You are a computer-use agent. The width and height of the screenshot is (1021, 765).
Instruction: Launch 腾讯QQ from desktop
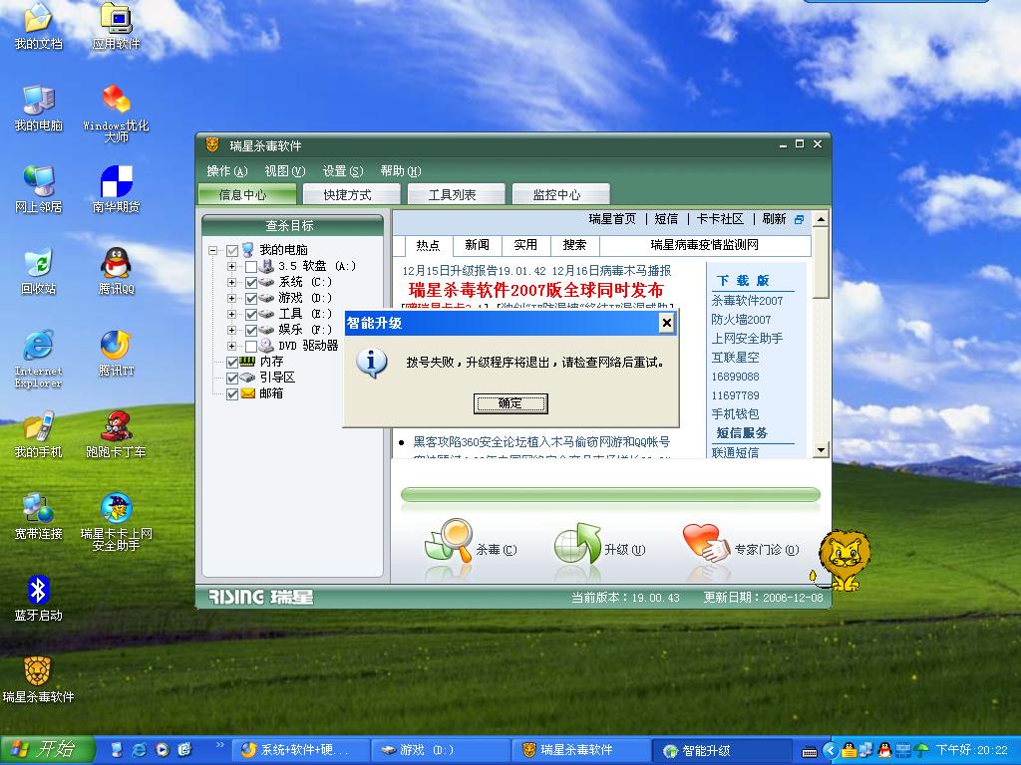(116, 272)
